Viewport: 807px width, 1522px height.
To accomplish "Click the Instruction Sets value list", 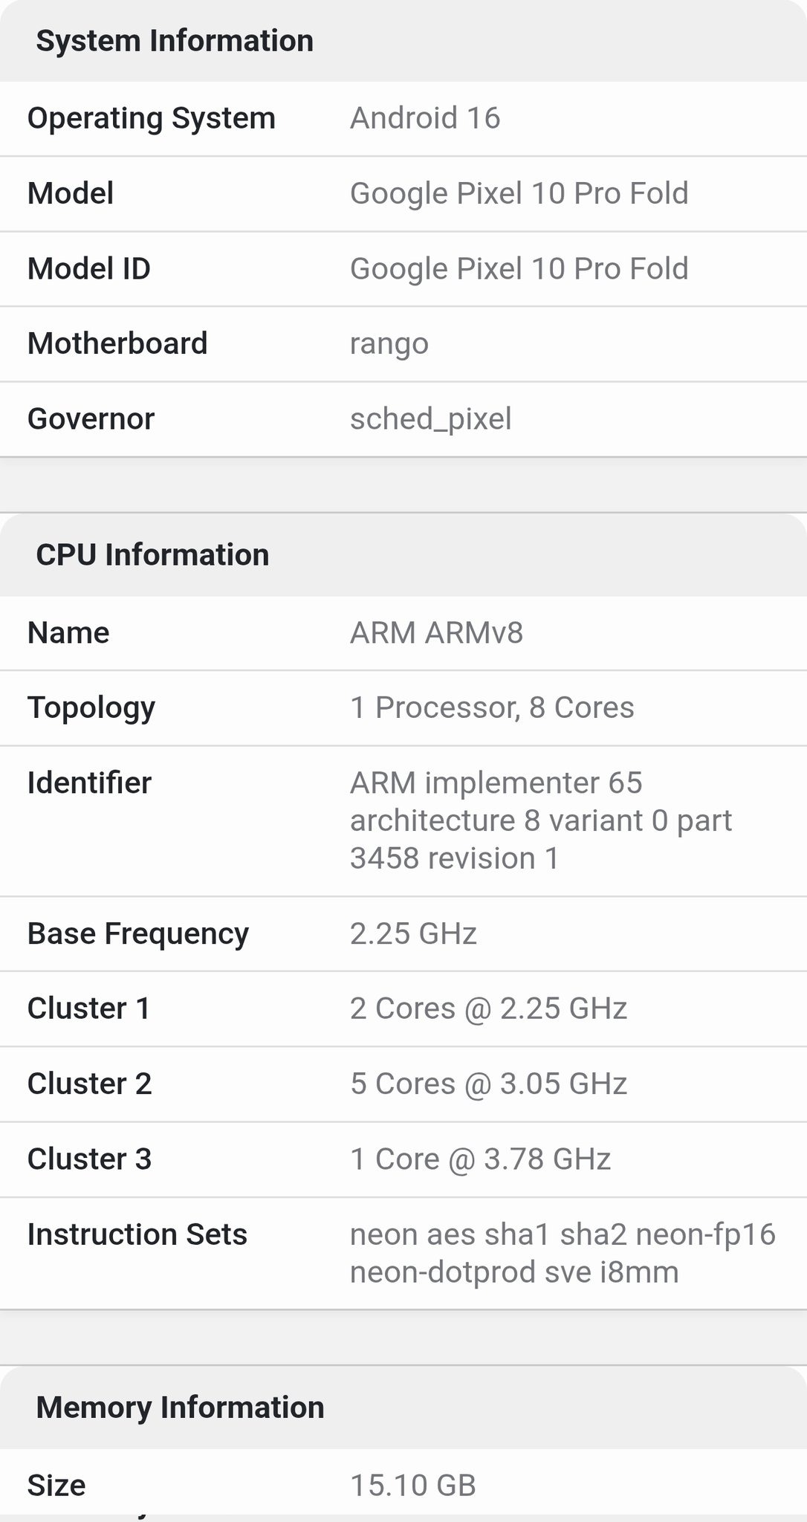I will pyautogui.click(x=562, y=1253).
